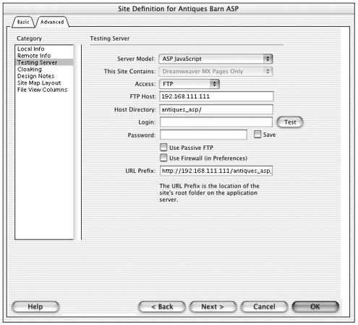Open the This Site Contains dropdown
The height and width of the screenshot is (325, 358).
coord(216,72)
